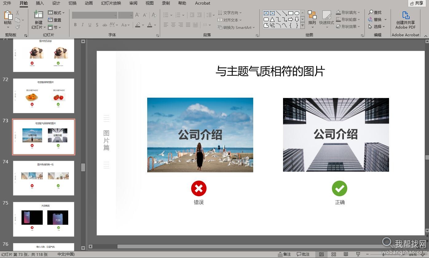The width and height of the screenshot is (429, 258).
Task: Open the font name combo box
Action: (x=94, y=15)
